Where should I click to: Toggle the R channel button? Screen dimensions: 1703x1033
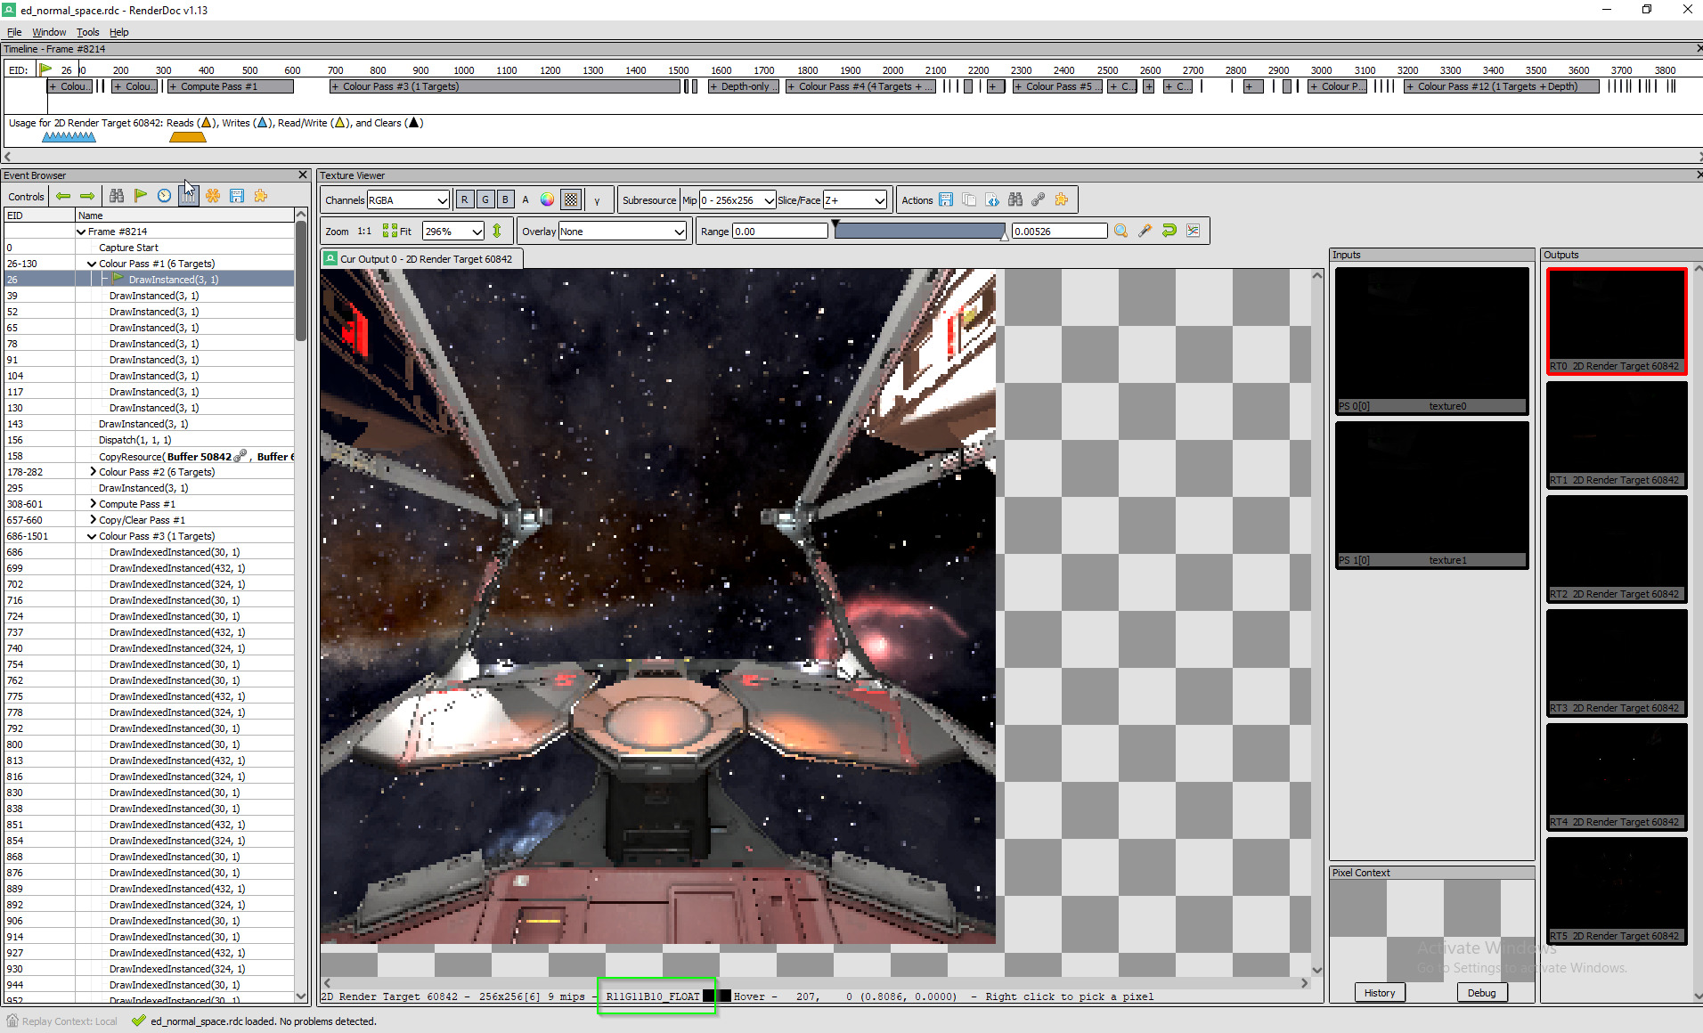[465, 200]
